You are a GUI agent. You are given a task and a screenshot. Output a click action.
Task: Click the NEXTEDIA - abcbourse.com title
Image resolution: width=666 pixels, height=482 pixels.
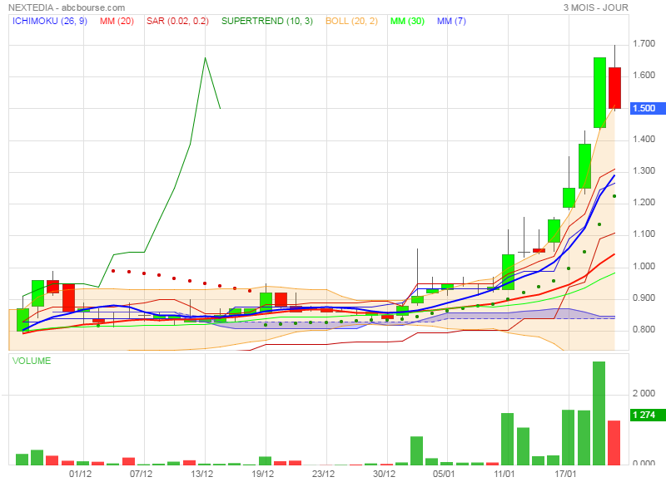coord(67,7)
